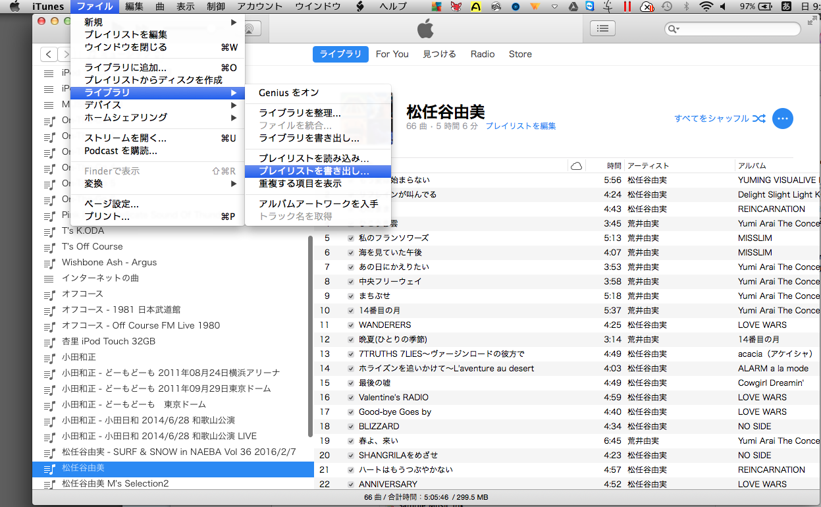Open the search field magnifier dropdown
This screenshot has height=507, width=821.
tap(674, 29)
